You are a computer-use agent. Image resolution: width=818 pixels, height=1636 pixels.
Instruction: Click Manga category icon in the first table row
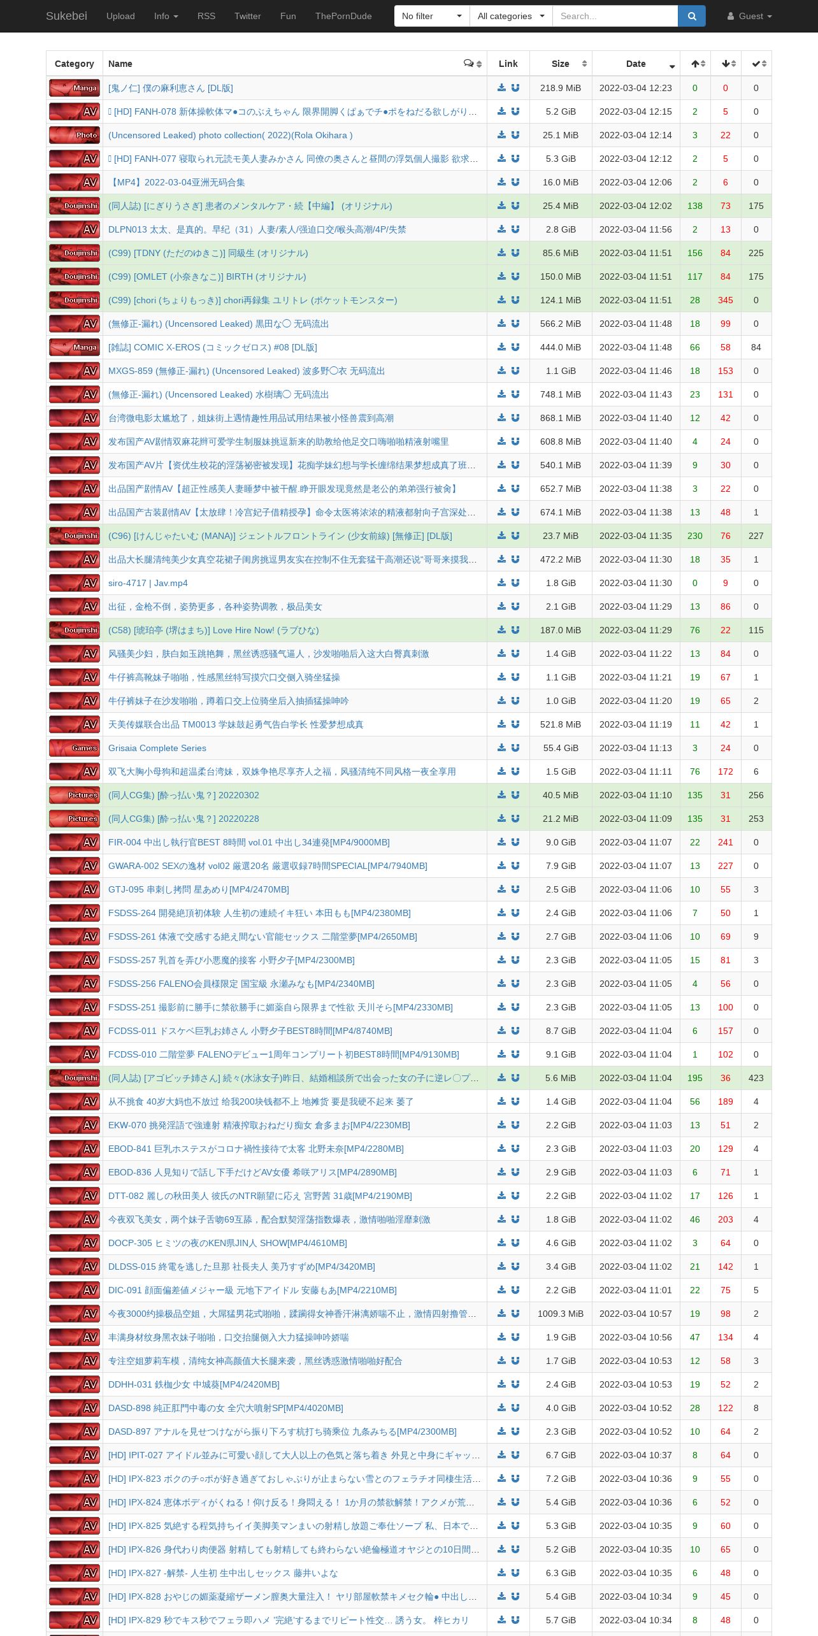tap(75, 88)
